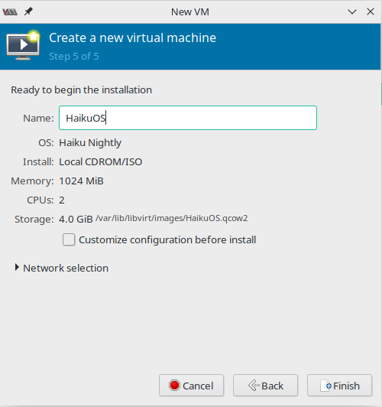
Task: Click the new virtual machine monitor icon
Action: [23, 45]
